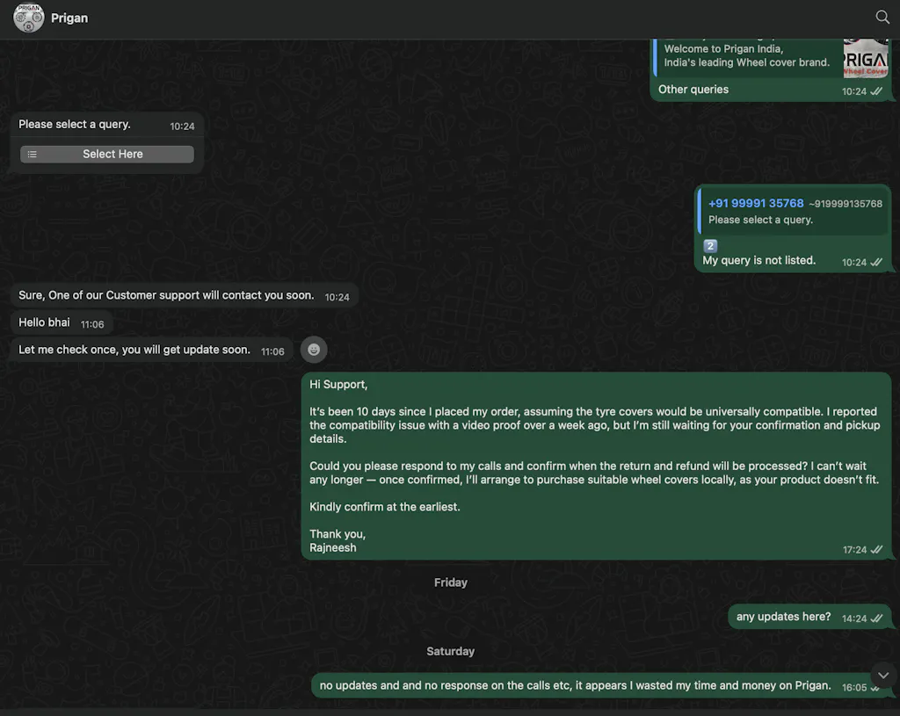Open search in the Prigan chat
This screenshot has width=900, height=716.
click(882, 18)
